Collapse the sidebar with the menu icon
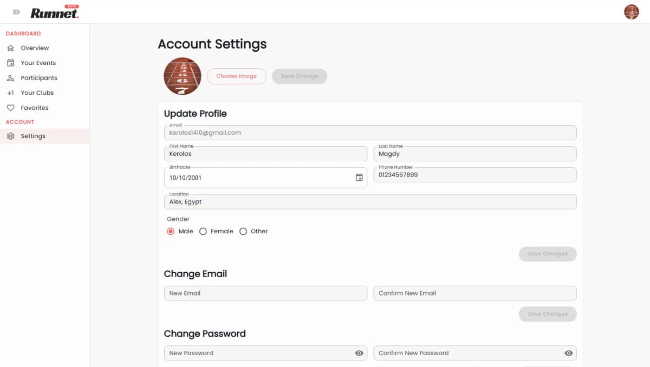 (x=16, y=12)
